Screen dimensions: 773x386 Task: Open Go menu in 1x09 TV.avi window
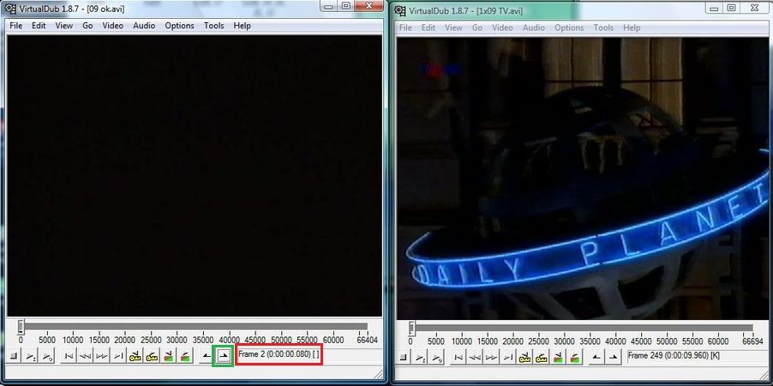pyautogui.click(x=477, y=27)
